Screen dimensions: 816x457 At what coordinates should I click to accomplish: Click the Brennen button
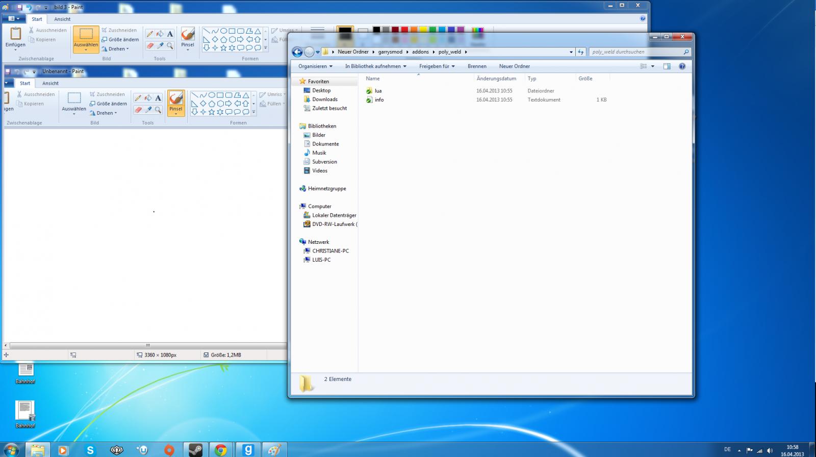477,66
